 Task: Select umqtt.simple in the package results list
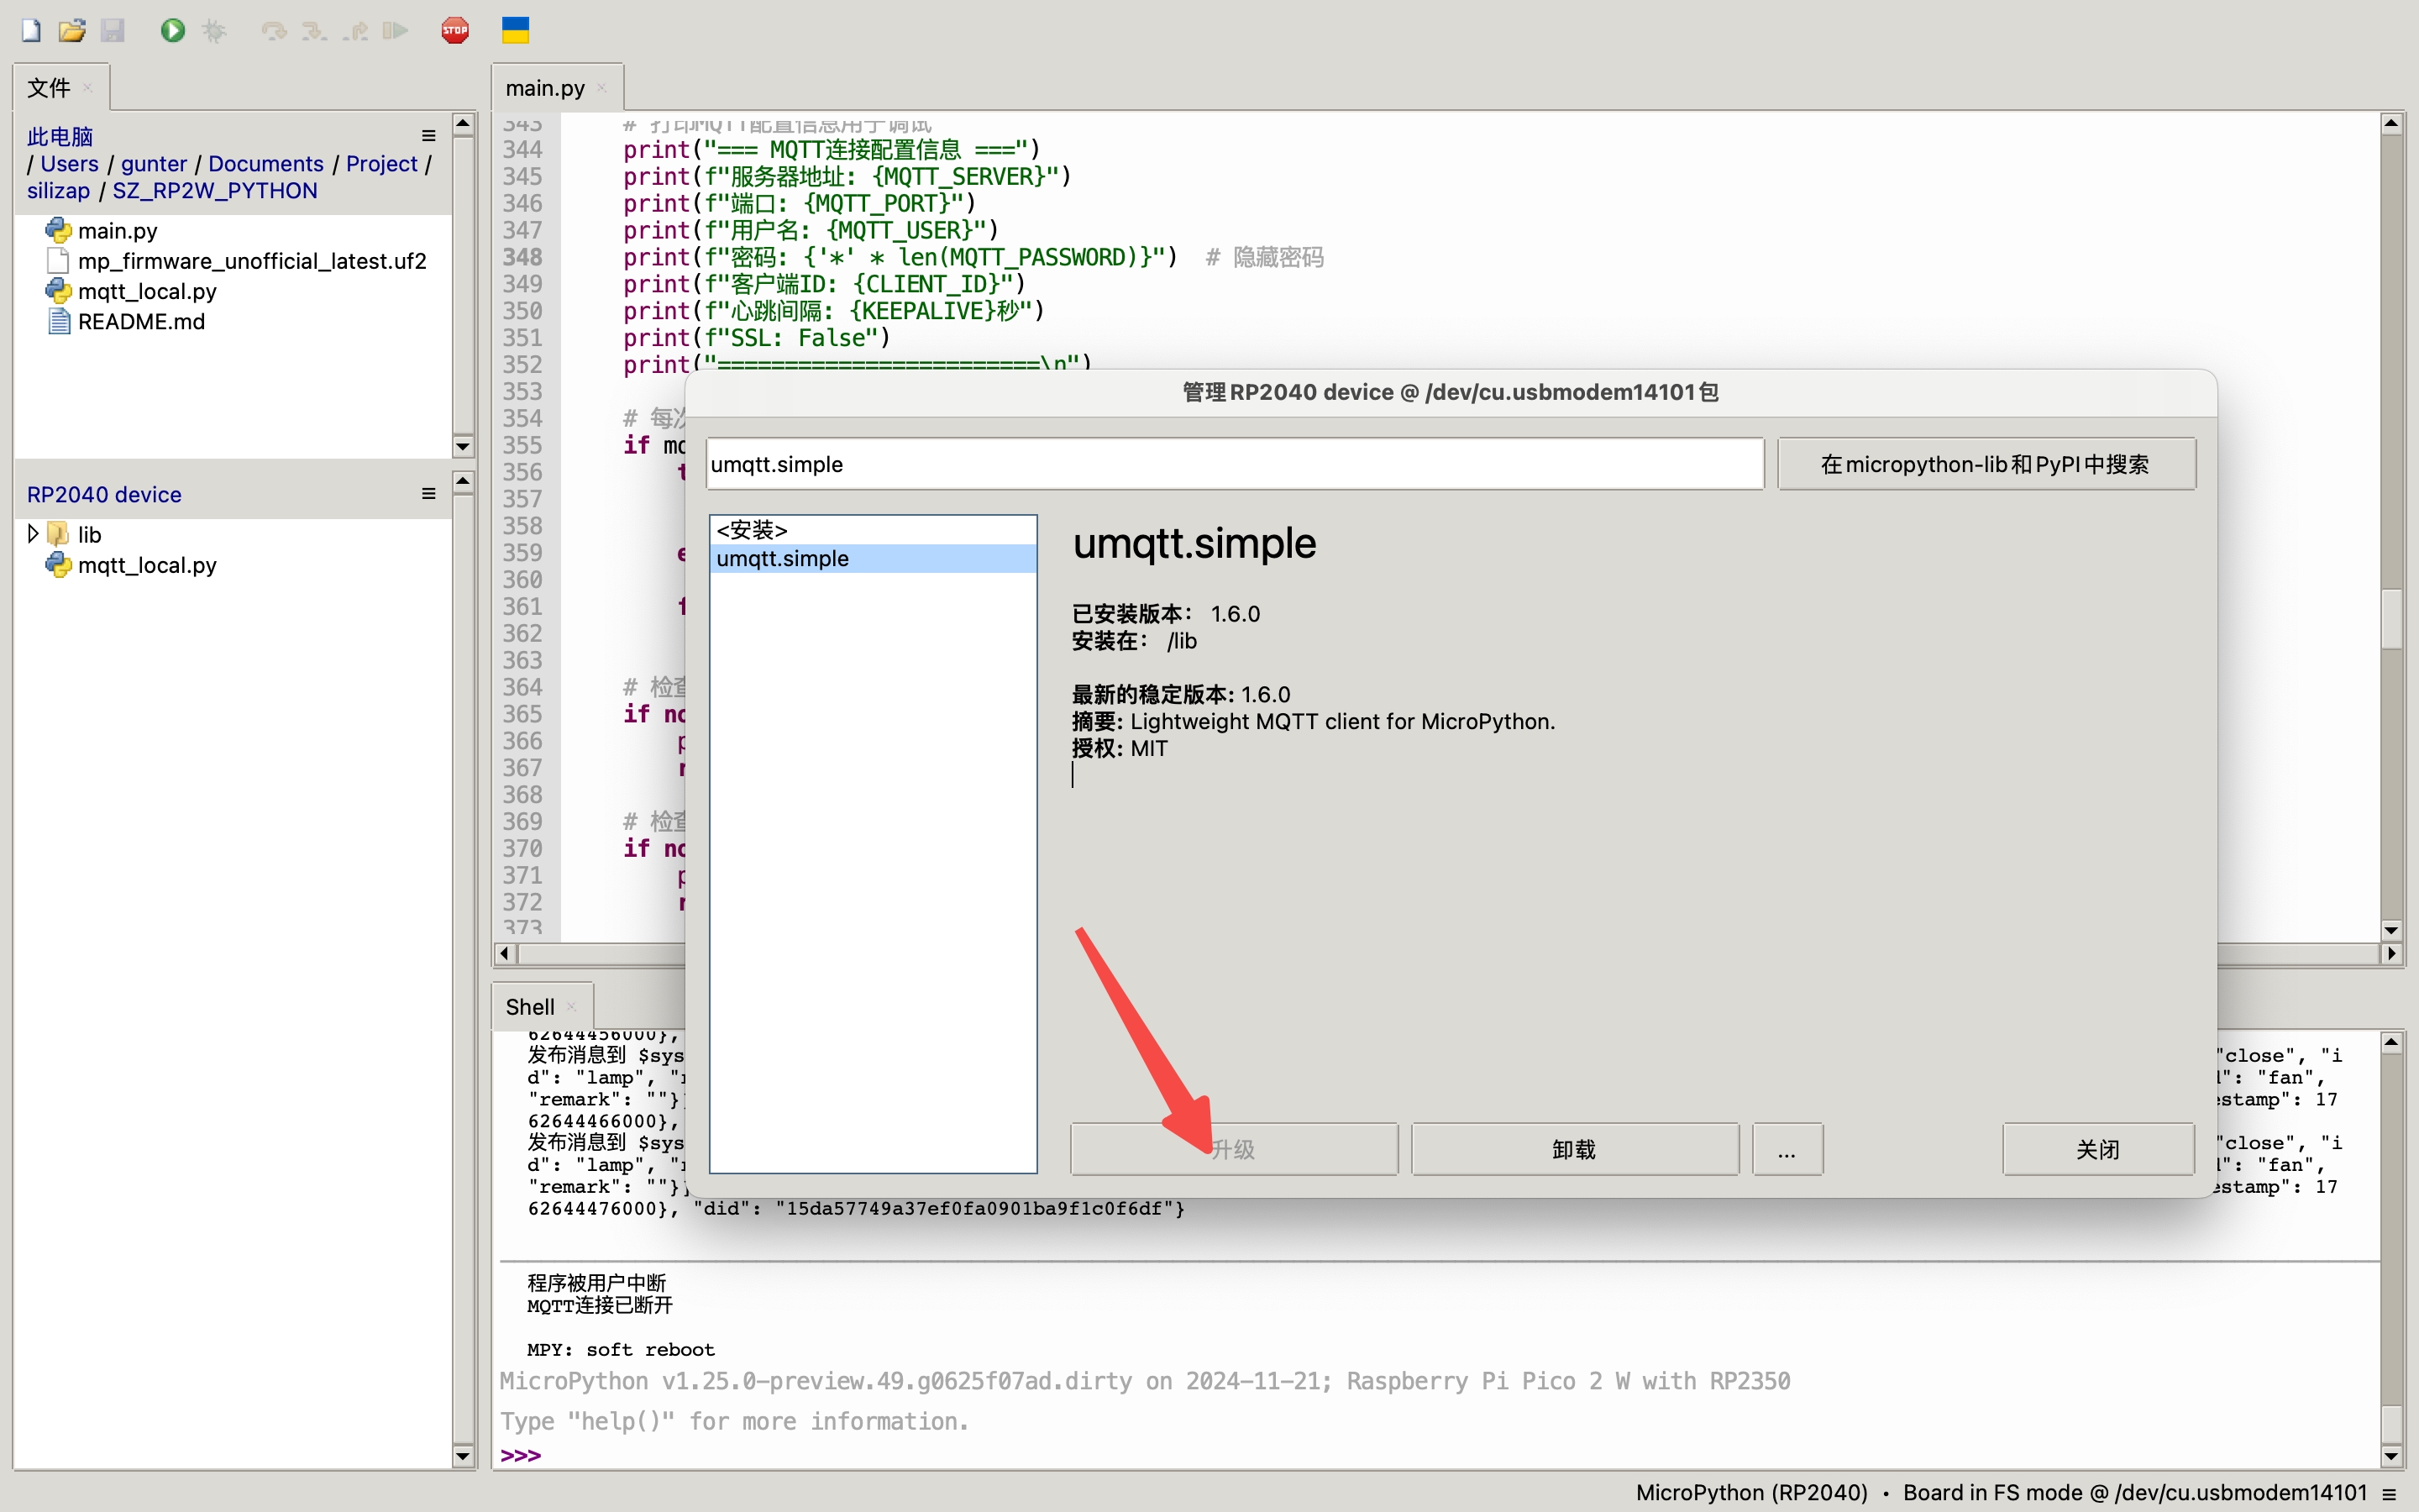click(780, 558)
